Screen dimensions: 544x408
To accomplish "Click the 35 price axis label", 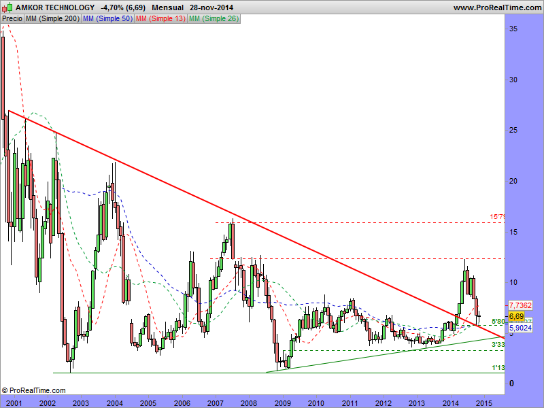I will coord(513,29).
